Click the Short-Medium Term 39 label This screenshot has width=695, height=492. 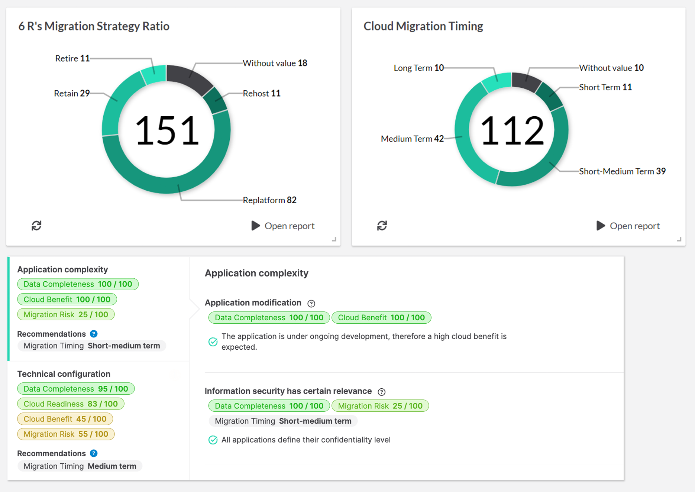623,171
